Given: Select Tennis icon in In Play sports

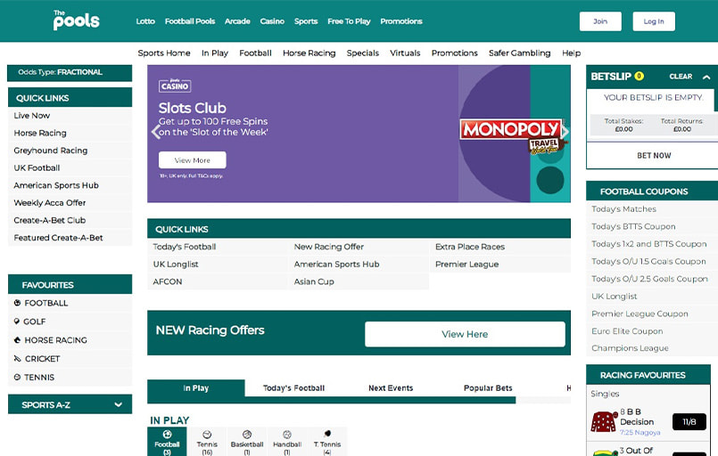Looking at the screenshot, I should (x=207, y=442).
